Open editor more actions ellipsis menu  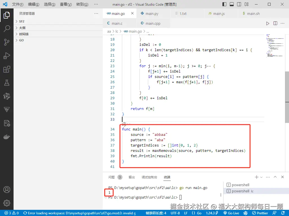pyautogui.click(x=283, y=23)
